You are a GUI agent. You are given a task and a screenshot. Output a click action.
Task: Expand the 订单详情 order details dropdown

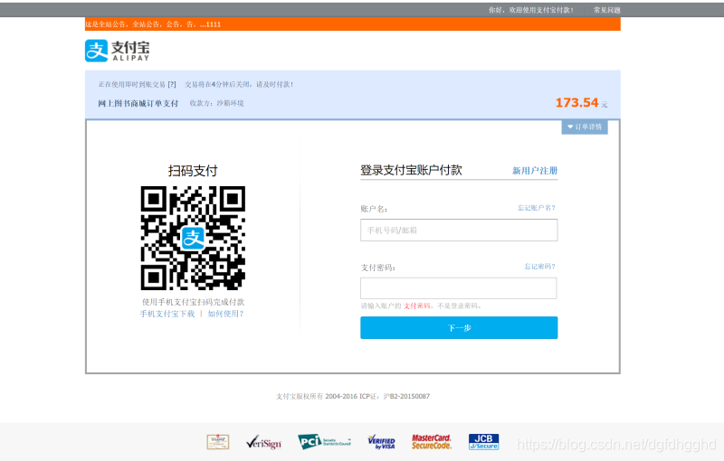click(x=585, y=127)
